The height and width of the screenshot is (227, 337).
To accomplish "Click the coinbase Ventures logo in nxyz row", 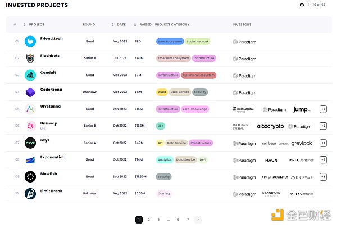I will (275, 144).
